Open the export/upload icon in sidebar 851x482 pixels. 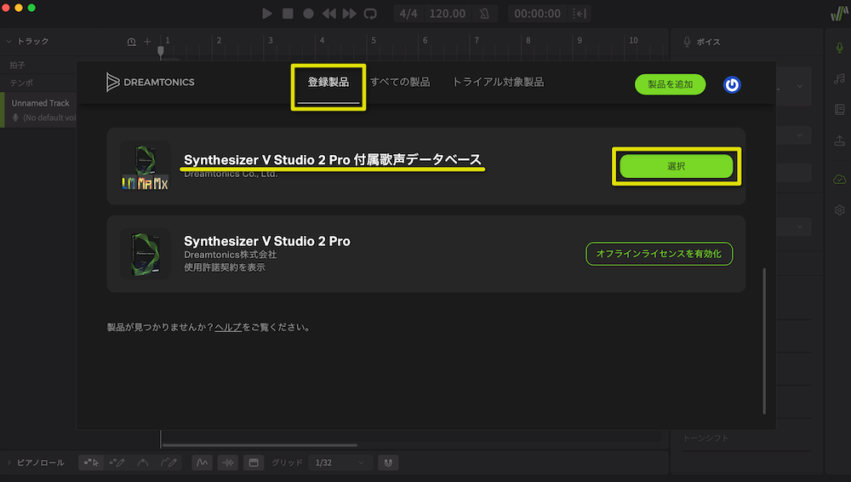pyautogui.click(x=839, y=141)
